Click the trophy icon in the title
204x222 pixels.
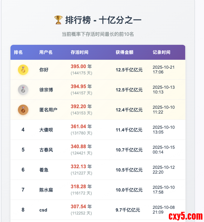pyautogui.click(x=58, y=20)
